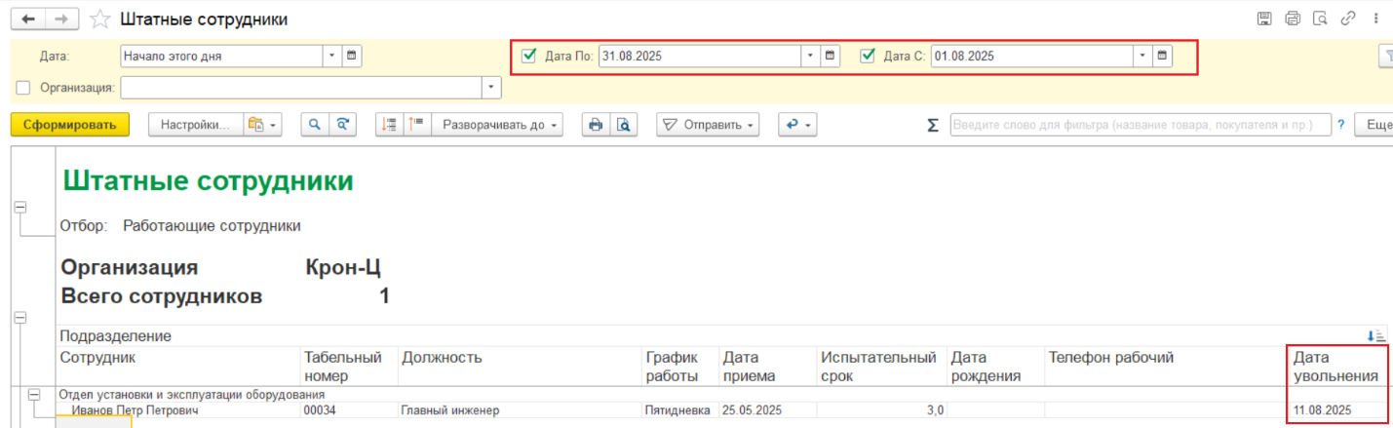This screenshot has width=1393, height=428.
Task: Click the filter word search field
Action: pyautogui.click(x=1140, y=125)
